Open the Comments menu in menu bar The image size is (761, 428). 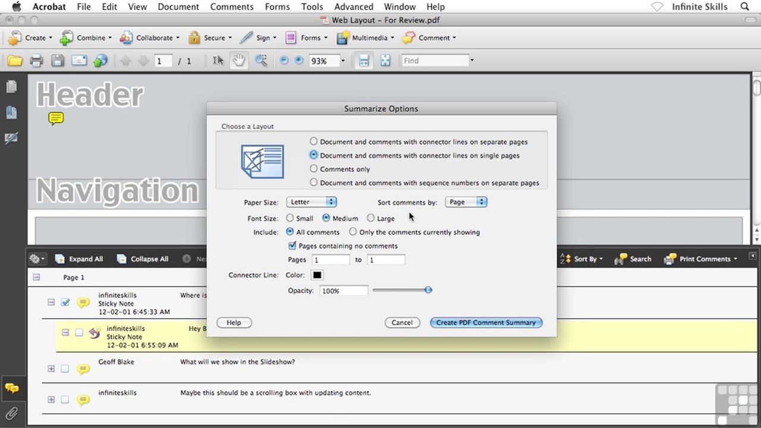click(232, 7)
